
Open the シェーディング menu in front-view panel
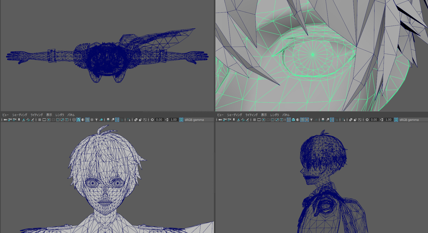click(x=20, y=115)
